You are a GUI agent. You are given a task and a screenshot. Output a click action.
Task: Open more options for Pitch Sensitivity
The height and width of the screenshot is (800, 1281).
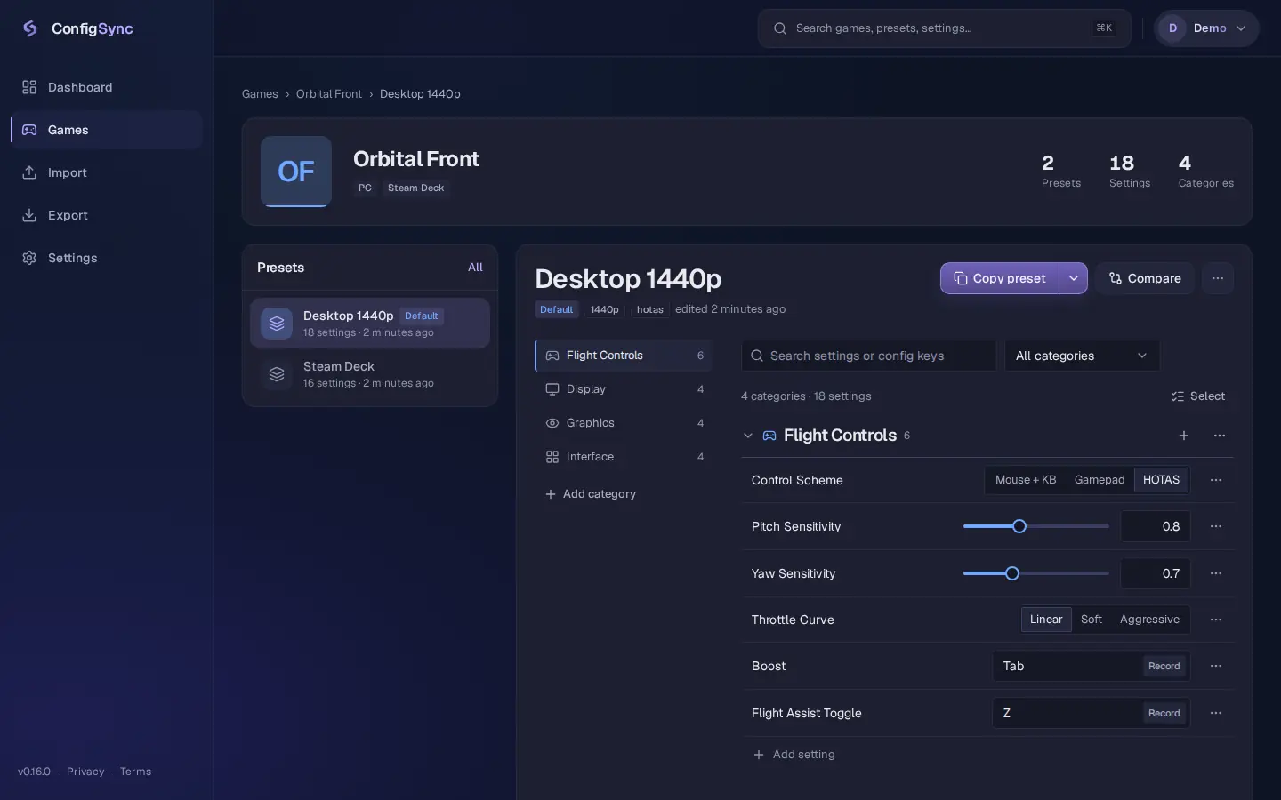tap(1216, 526)
